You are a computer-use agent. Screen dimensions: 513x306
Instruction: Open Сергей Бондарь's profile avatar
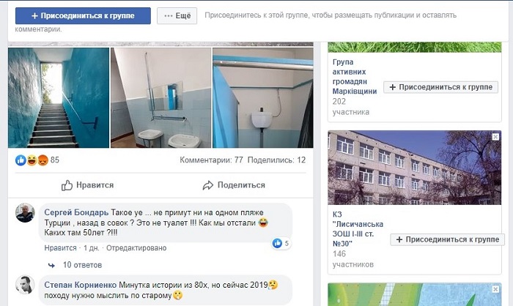click(x=25, y=213)
